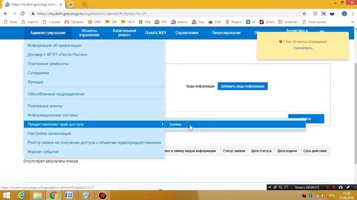Screen dimensions: 357x200
Task: Click the РУС language indicator
Action: 332,196
